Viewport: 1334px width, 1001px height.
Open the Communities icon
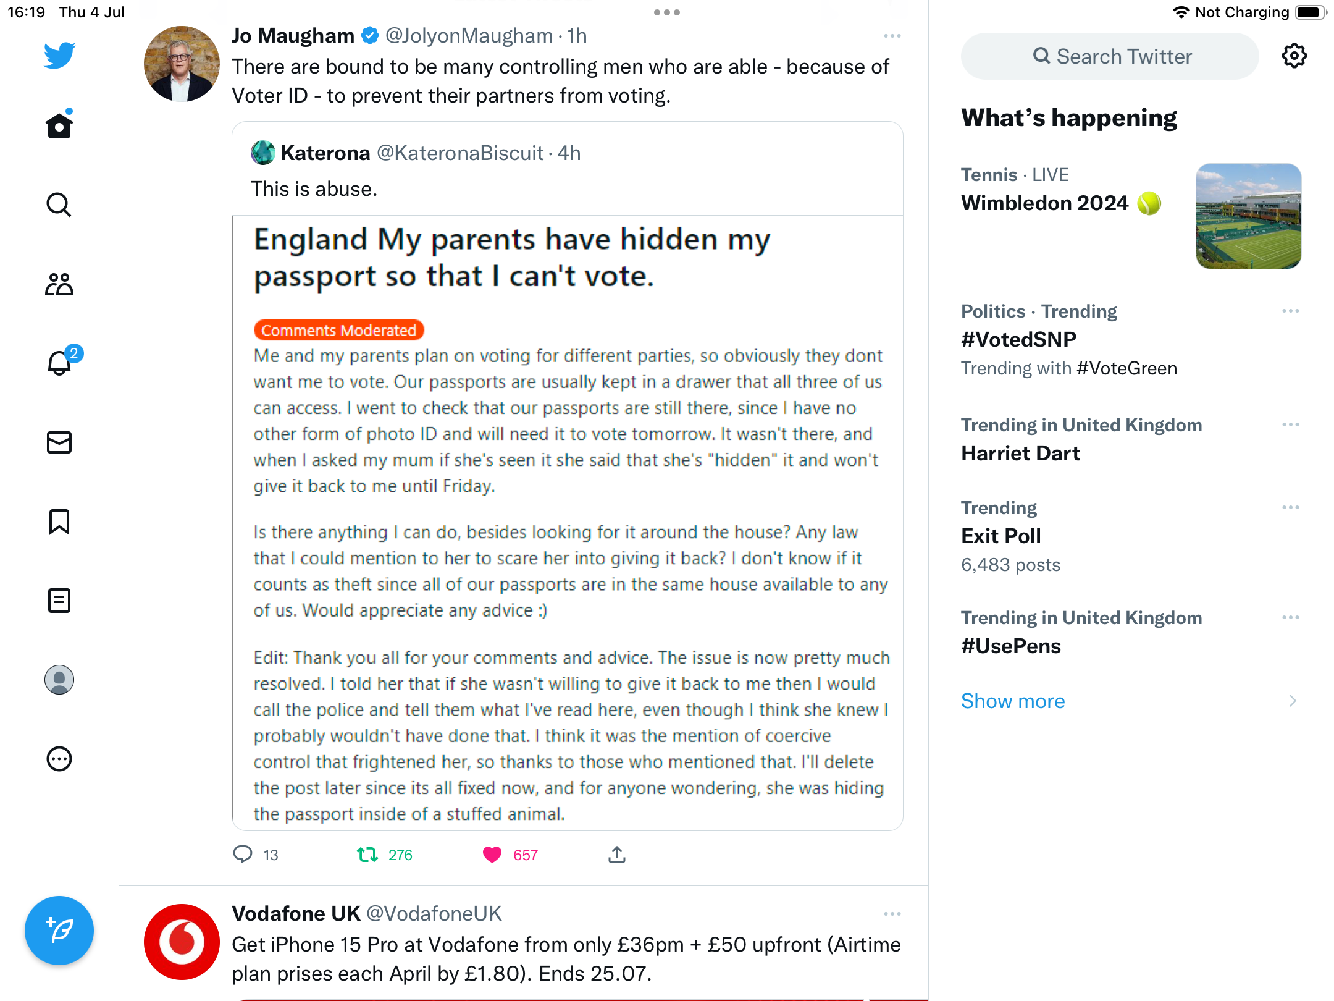(59, 284)
